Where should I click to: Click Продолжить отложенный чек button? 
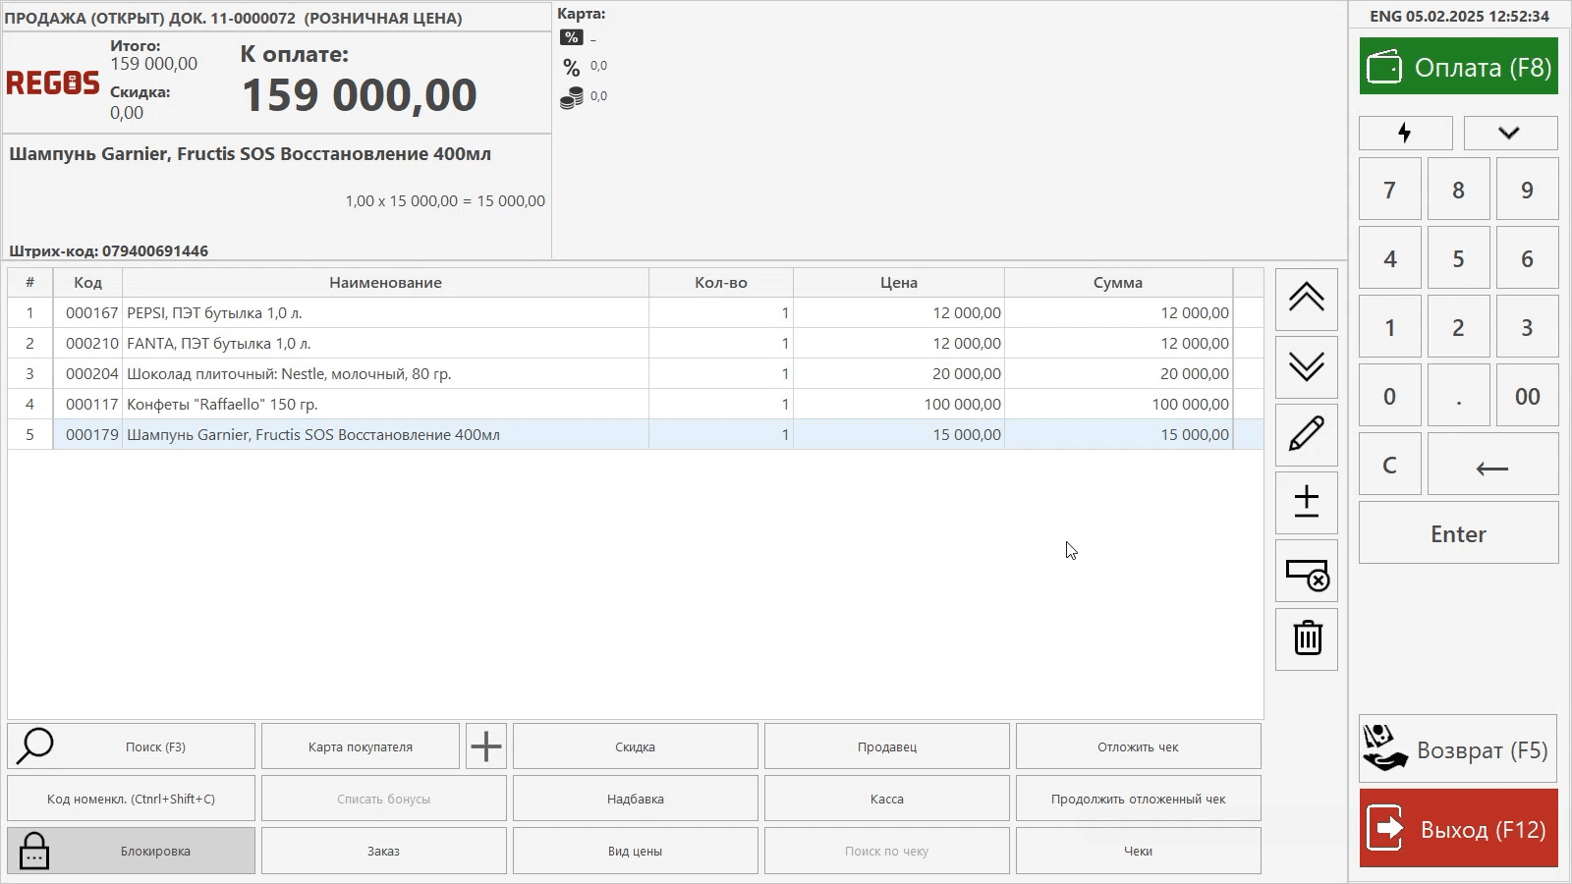tap(1138, 799)
